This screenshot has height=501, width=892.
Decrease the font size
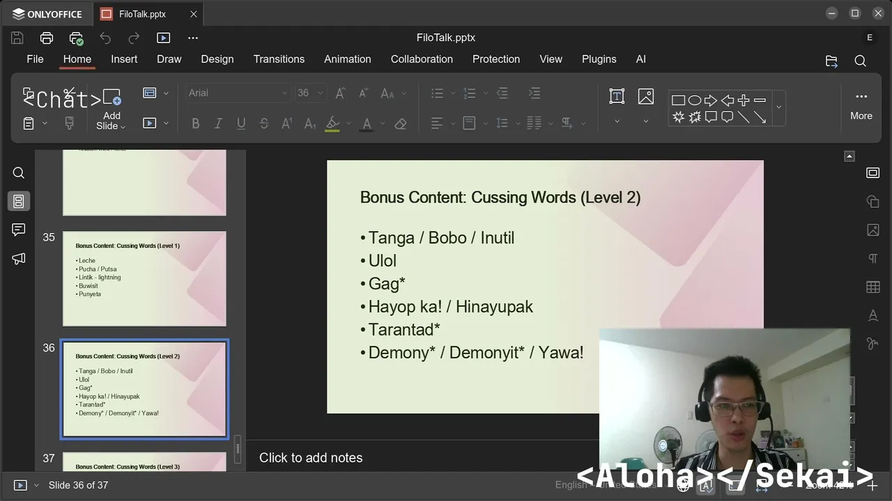pos(363,93)
